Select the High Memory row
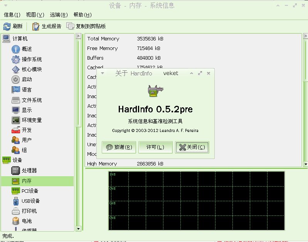The width and height of the screenshot is (308, 242). [193, 164]
